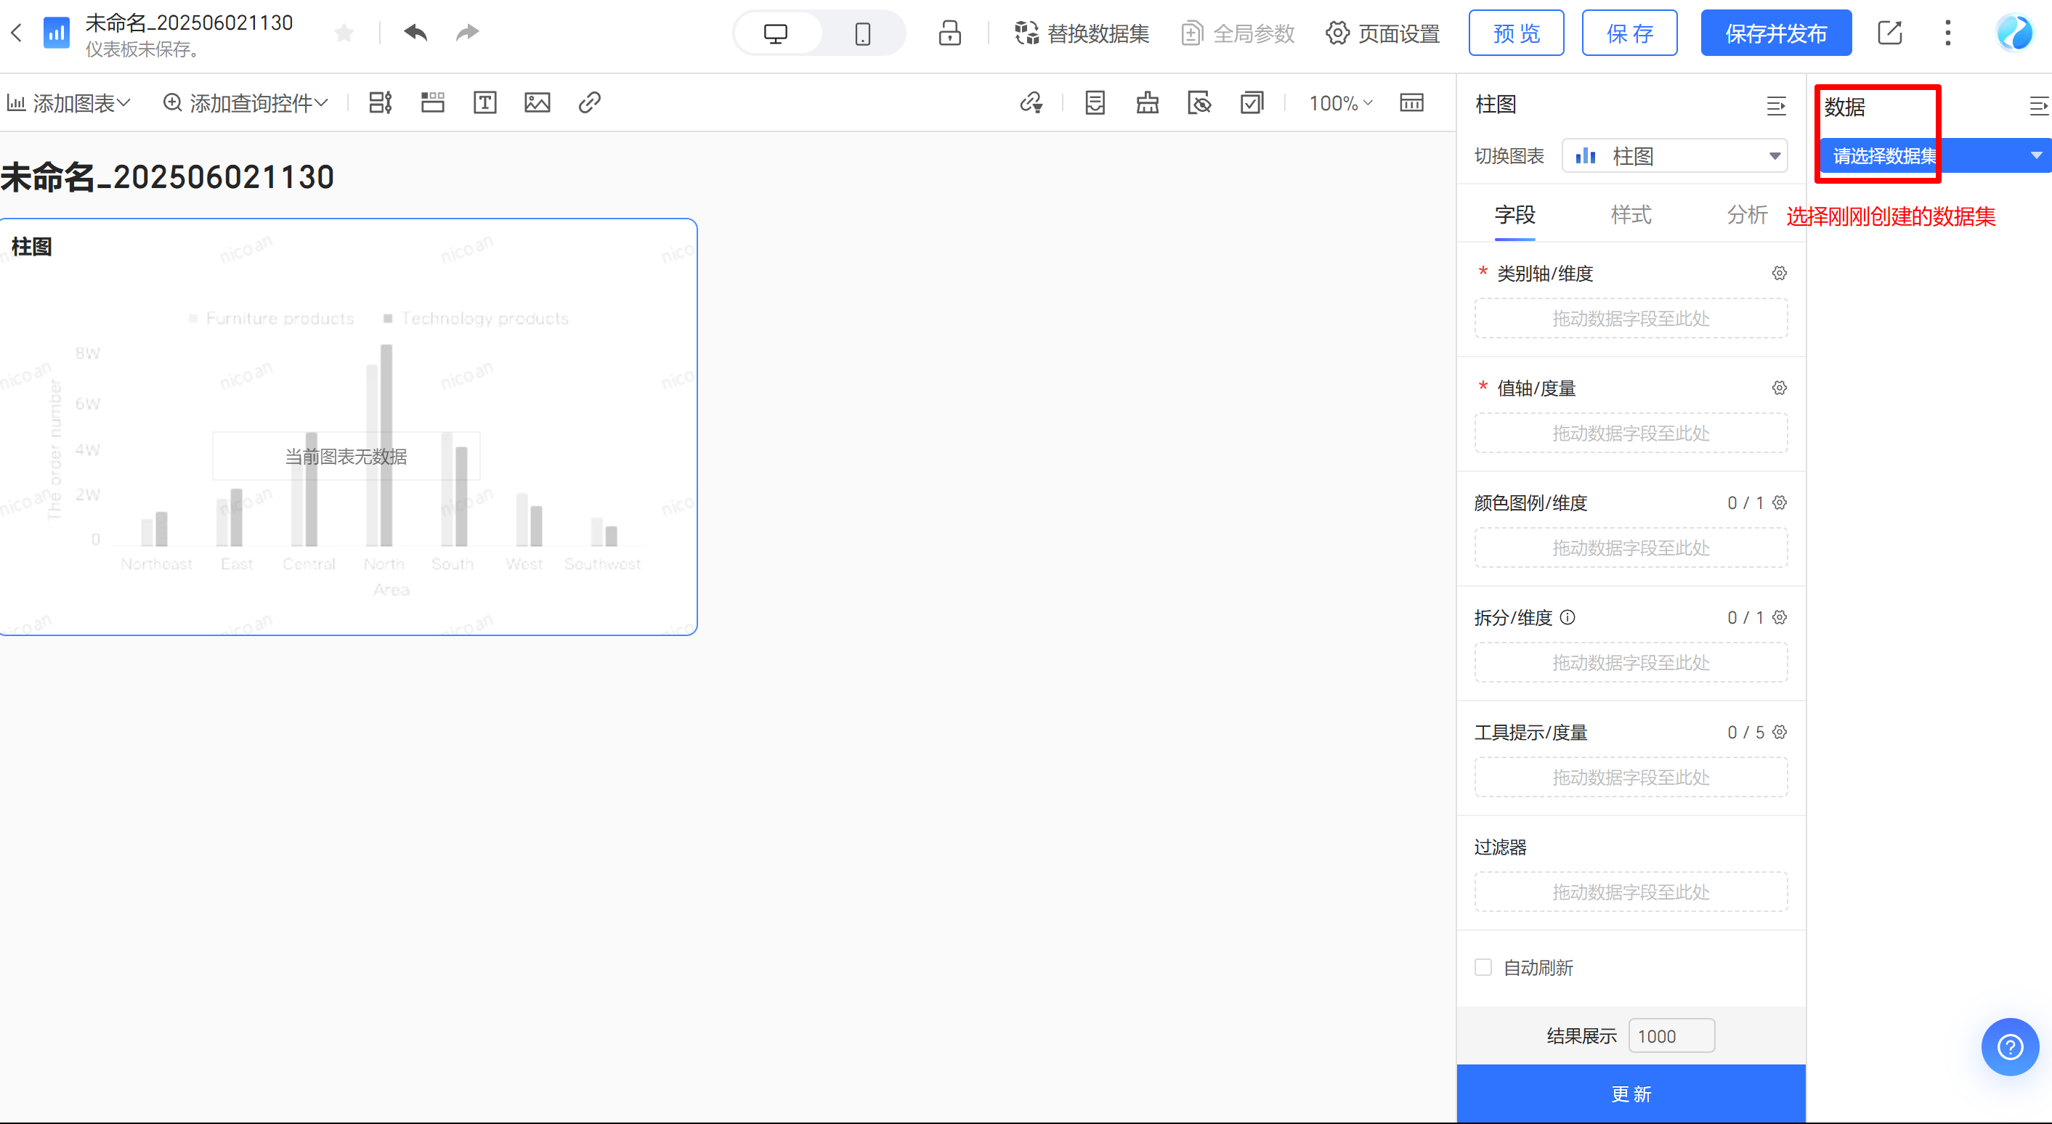
Task: Open settings gear for 类别轴/维度
Action: coord(1779,273)
